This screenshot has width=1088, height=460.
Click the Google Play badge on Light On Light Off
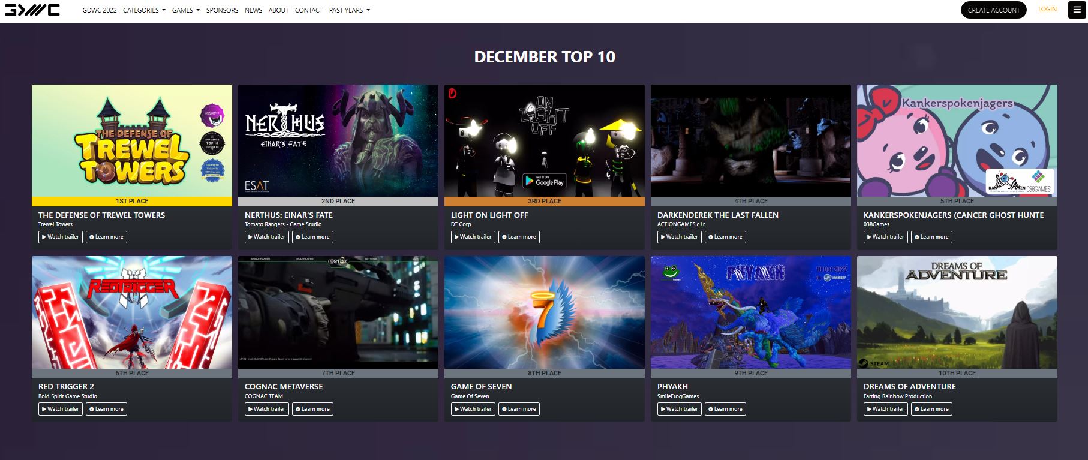(545, 181)
